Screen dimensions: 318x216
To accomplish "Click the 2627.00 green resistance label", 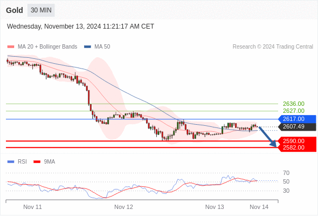I will click(x=294, y=111).
